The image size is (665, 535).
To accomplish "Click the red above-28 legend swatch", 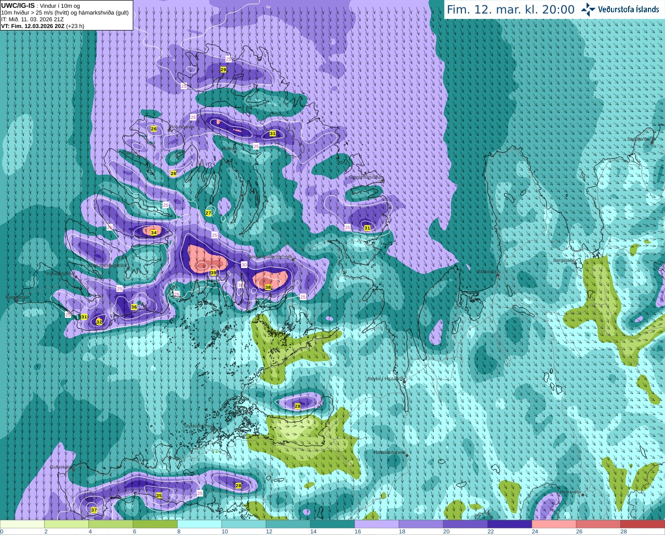I will (x=643, y=524).
